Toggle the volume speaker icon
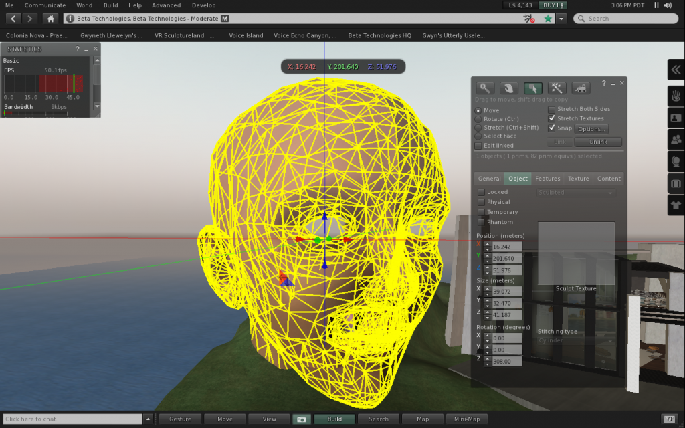The width and height of the screenshot is (685, 428). point(668,5)
